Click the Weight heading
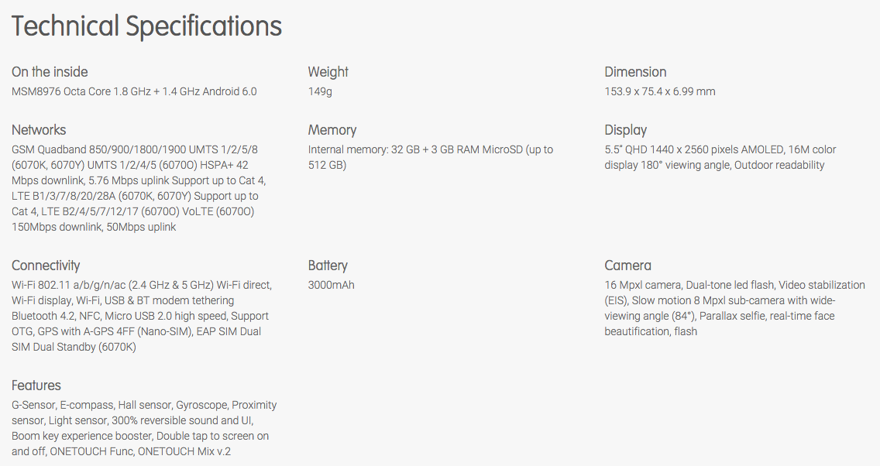Screen dimensions: 880x466 pyautogui.click(x=328, y=72)
